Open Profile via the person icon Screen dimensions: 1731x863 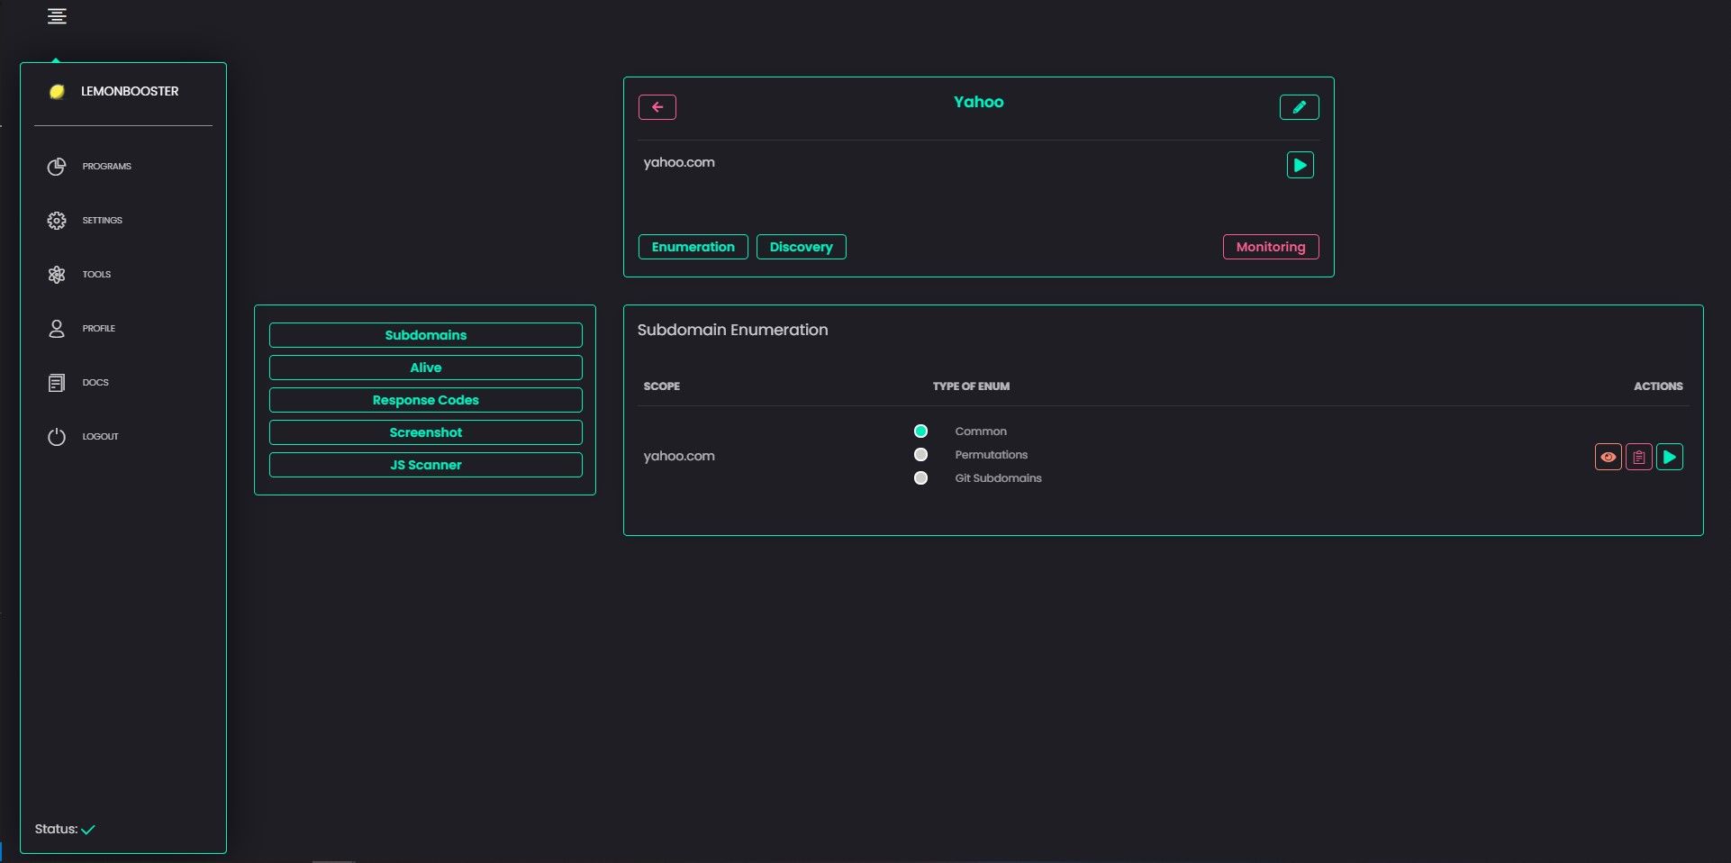click(57, 329)
